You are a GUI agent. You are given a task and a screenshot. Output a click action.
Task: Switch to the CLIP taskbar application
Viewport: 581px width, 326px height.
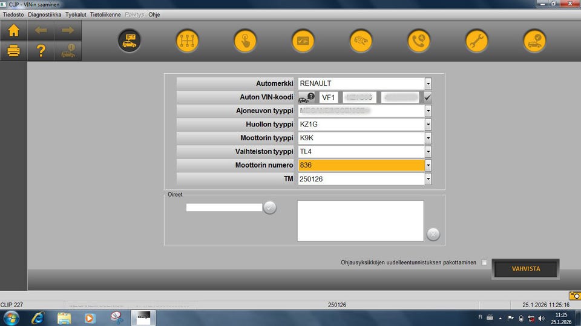143,318
